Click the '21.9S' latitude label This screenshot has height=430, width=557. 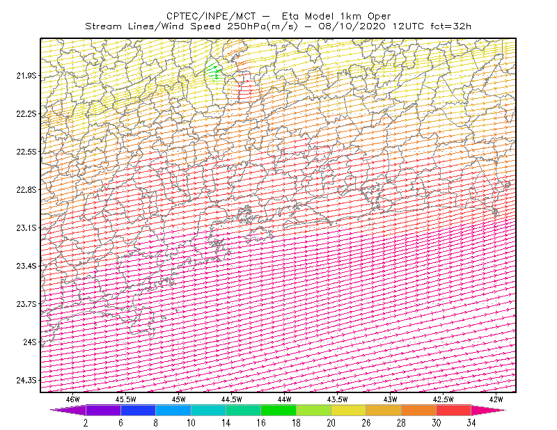pos(26,75)
